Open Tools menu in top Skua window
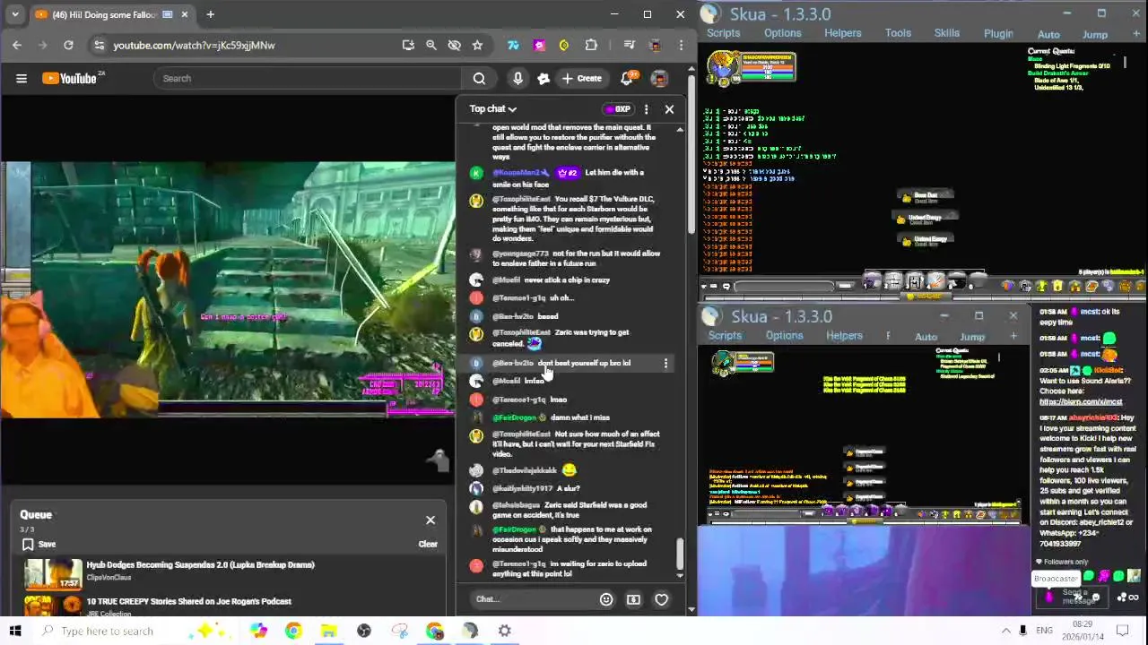 pos(898,33)
